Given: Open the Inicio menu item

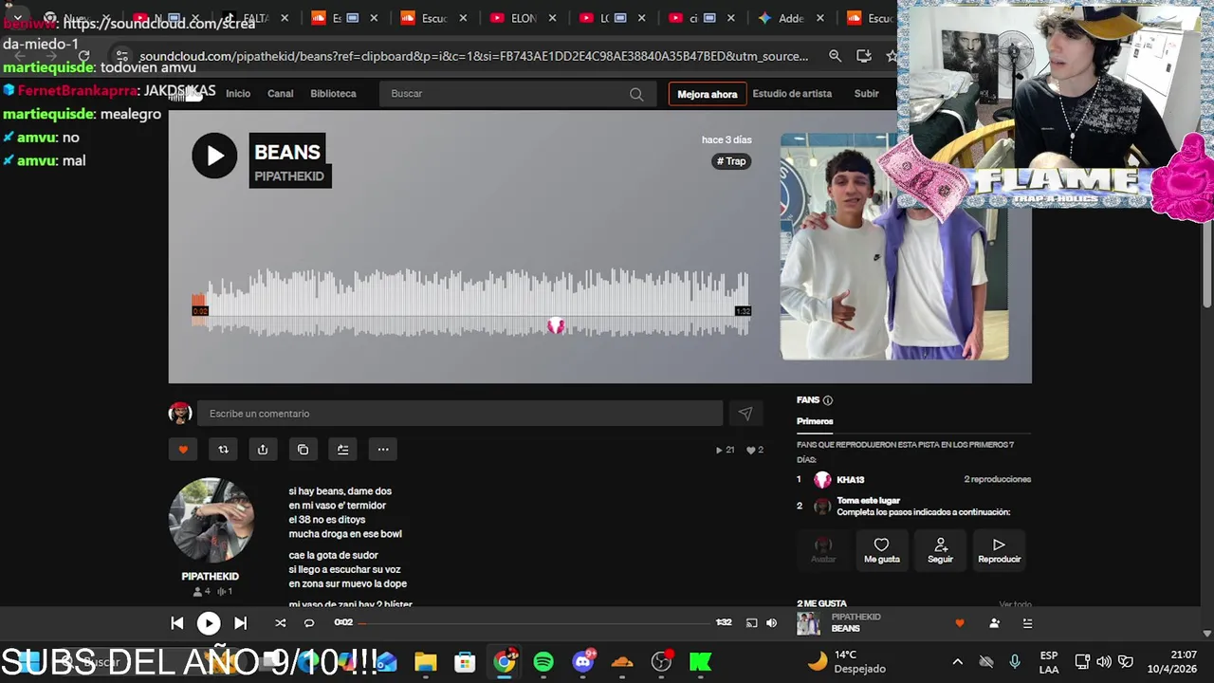Looking at the screenshot, I should 238,94.
